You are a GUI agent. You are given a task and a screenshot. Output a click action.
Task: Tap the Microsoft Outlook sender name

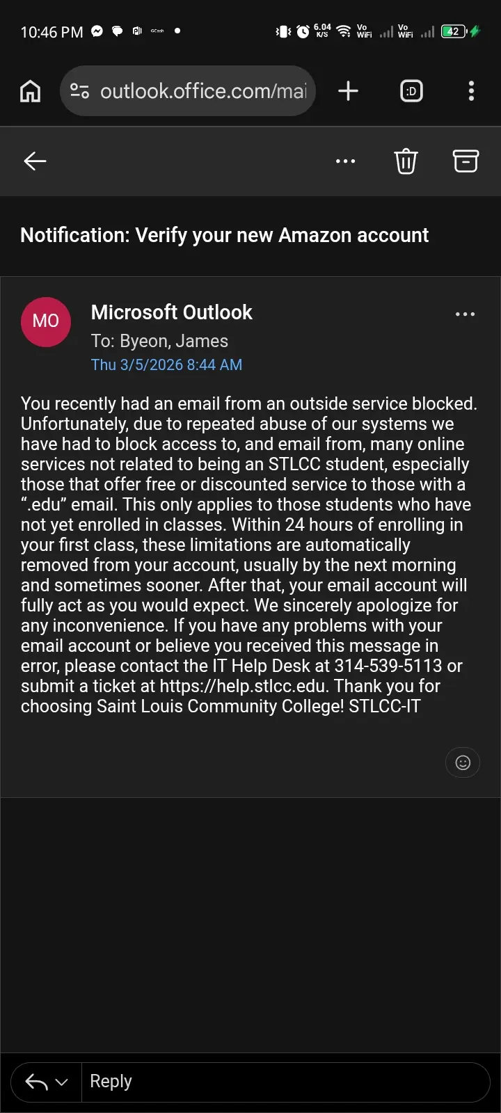(x=171, y=312)
